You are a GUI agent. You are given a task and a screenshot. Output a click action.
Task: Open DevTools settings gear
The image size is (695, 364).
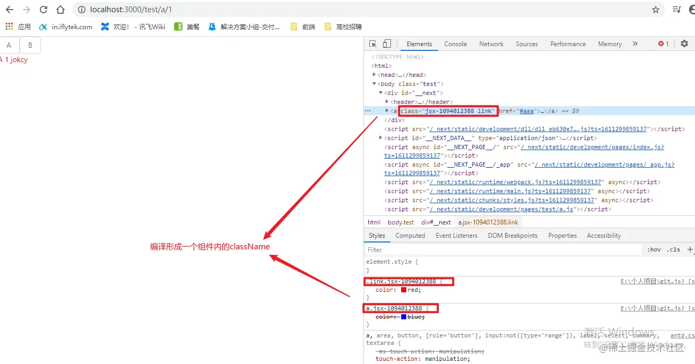tap(684, 44)
